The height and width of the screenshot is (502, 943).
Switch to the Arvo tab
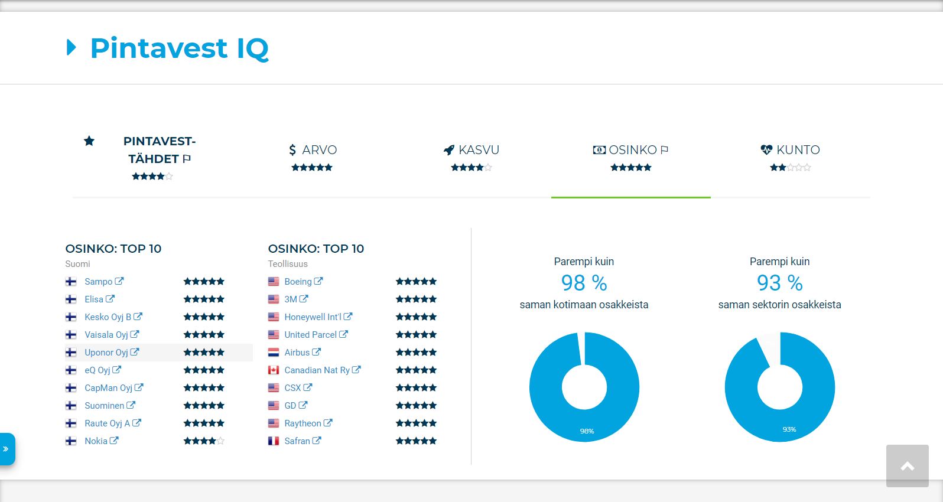tap(312, 158)
